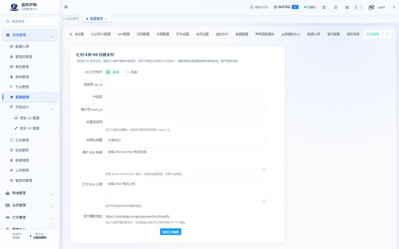Toggle fullscreen with the expand icon
399x249 pixels.
(347, 7)
